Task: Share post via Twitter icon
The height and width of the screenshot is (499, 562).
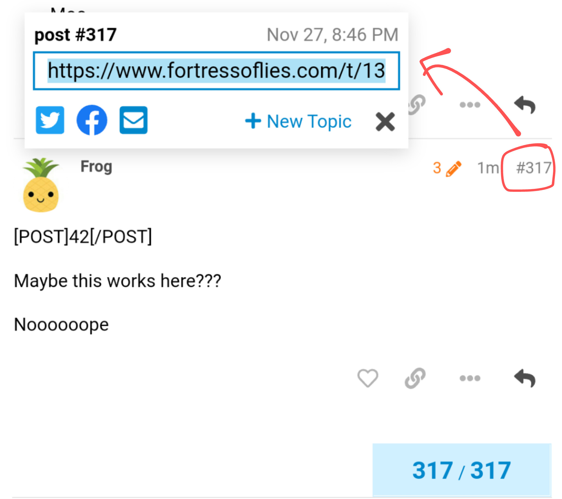Action: coord(50,120)
